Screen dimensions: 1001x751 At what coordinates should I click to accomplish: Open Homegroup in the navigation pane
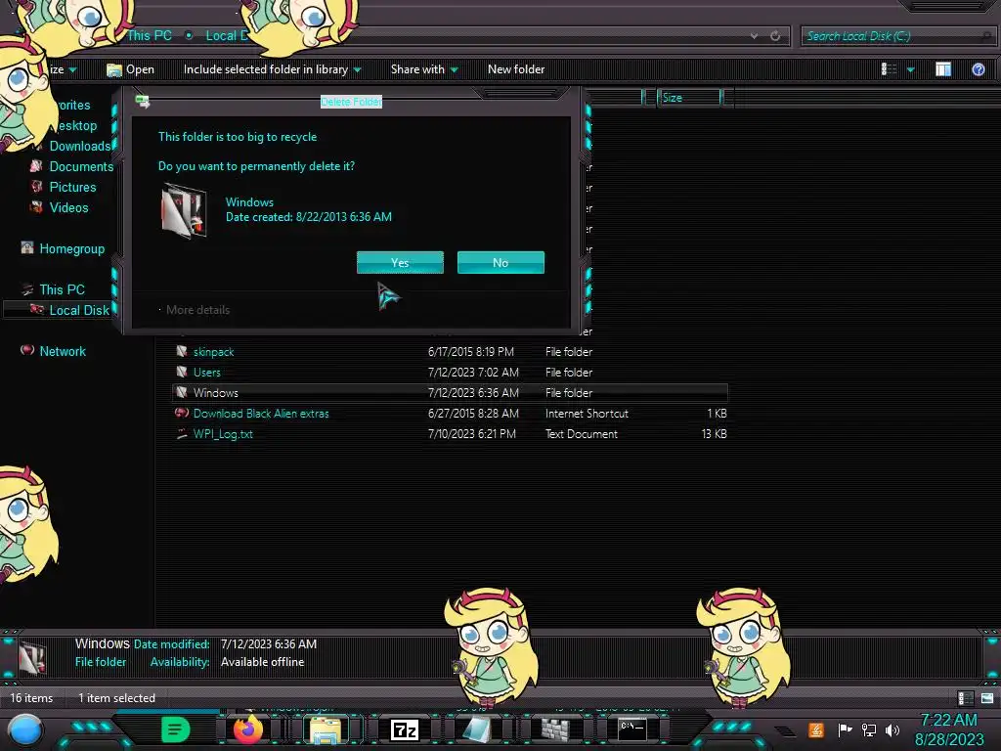72,249
